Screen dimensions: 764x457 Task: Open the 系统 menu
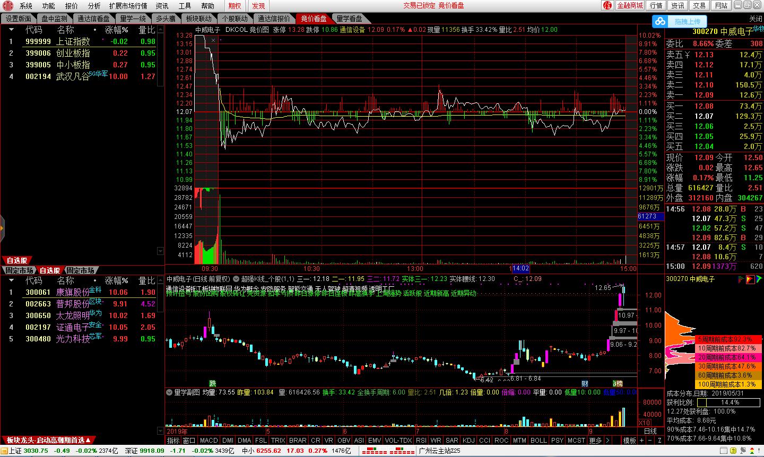(x=26, y=6)
